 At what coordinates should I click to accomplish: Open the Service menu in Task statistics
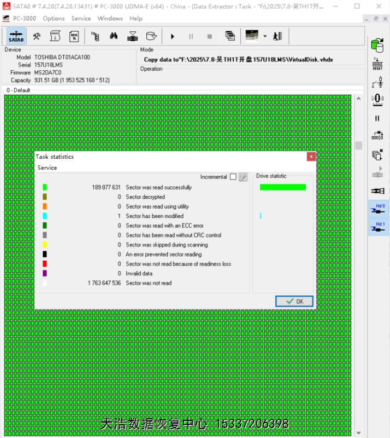point(47,168)
